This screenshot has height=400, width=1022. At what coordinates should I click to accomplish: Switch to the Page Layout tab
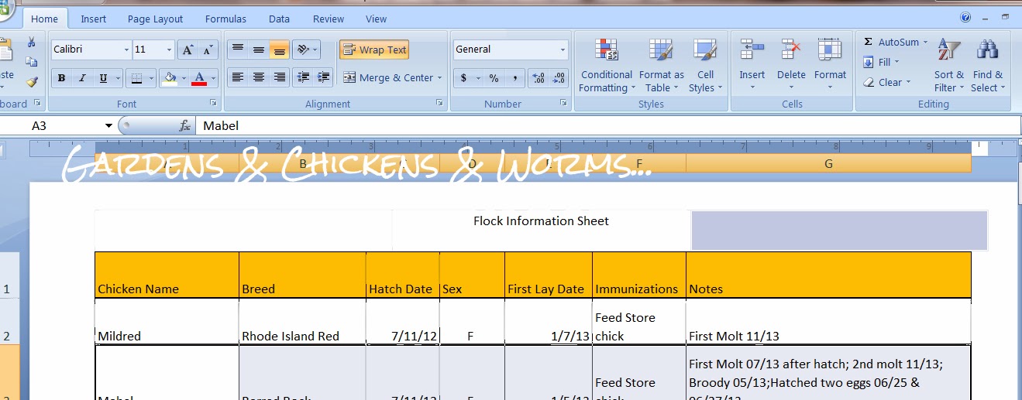(155, 19)
